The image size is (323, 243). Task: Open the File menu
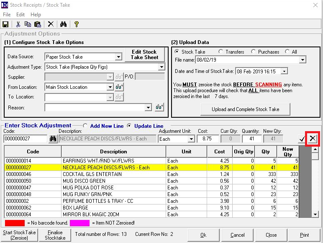pos(7,15)
